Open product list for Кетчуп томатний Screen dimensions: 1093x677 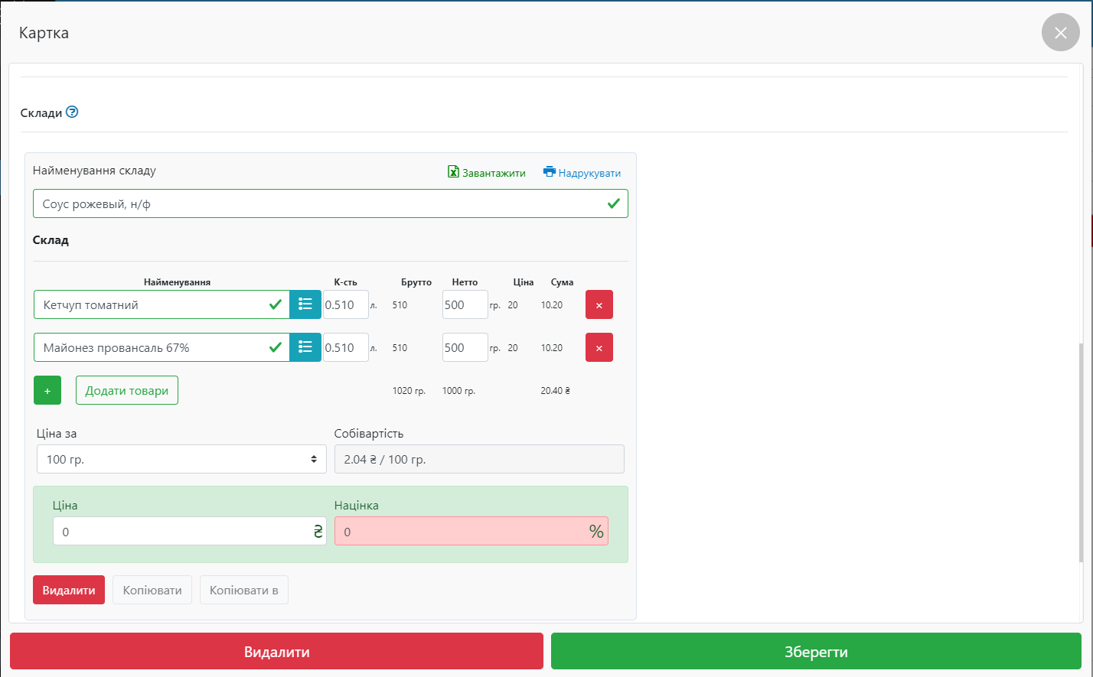(305, 304)
